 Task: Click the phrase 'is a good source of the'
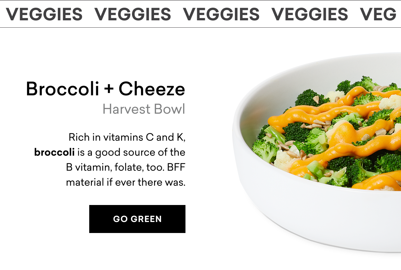pos(131,152)
